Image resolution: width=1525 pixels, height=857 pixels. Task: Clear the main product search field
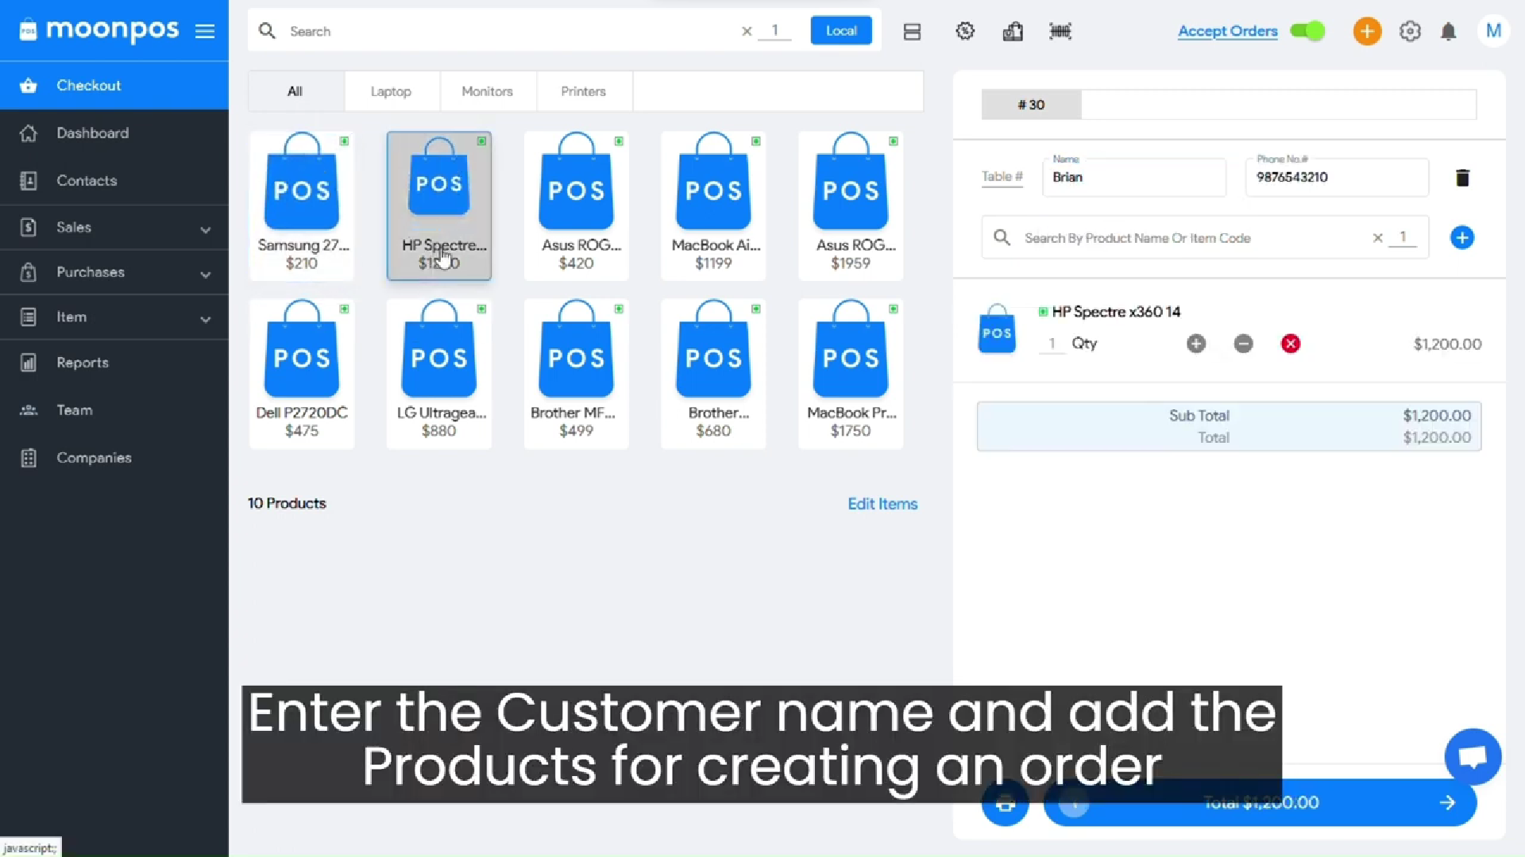click(747, 31)
